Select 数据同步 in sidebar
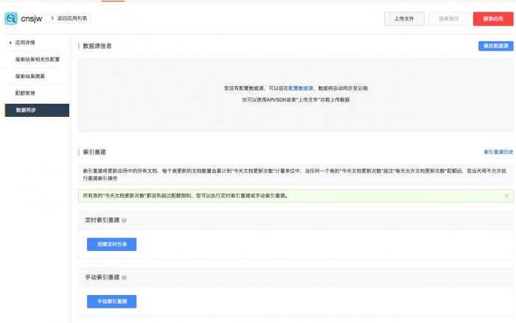Image resolution: width=516 pixels, height=323 pixels. tap(37, 110)
